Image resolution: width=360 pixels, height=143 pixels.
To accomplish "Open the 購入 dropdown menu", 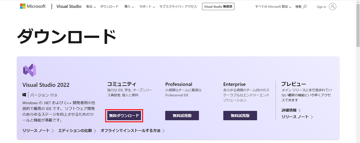I will [129, 7].
